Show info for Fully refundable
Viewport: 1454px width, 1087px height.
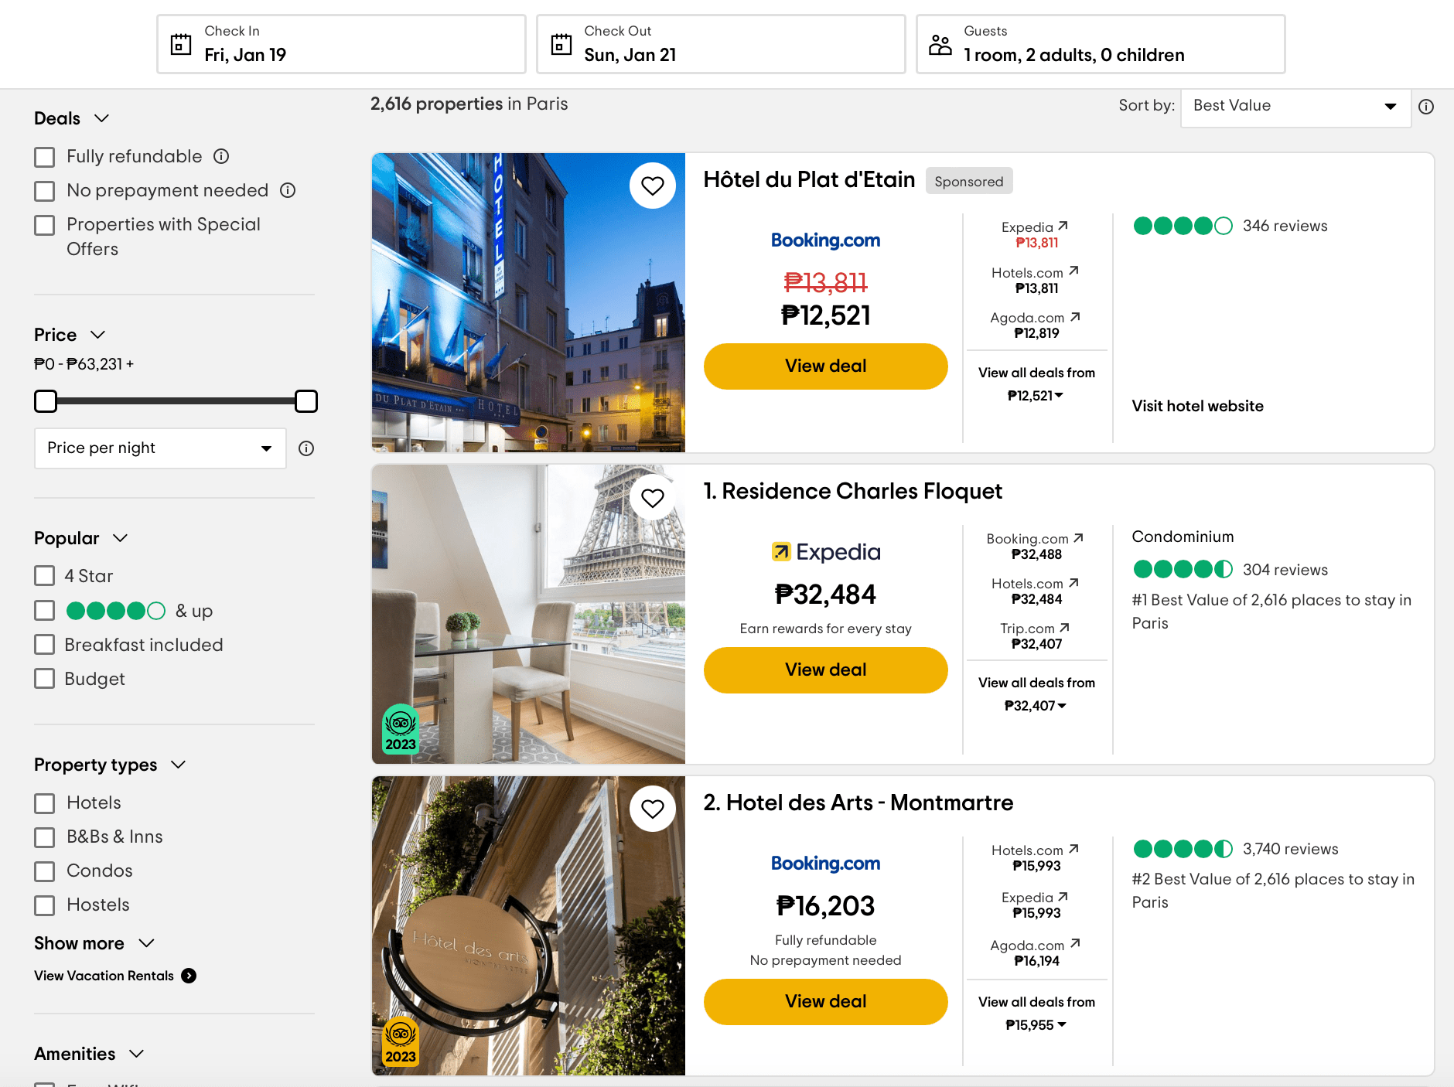(221, 156)
